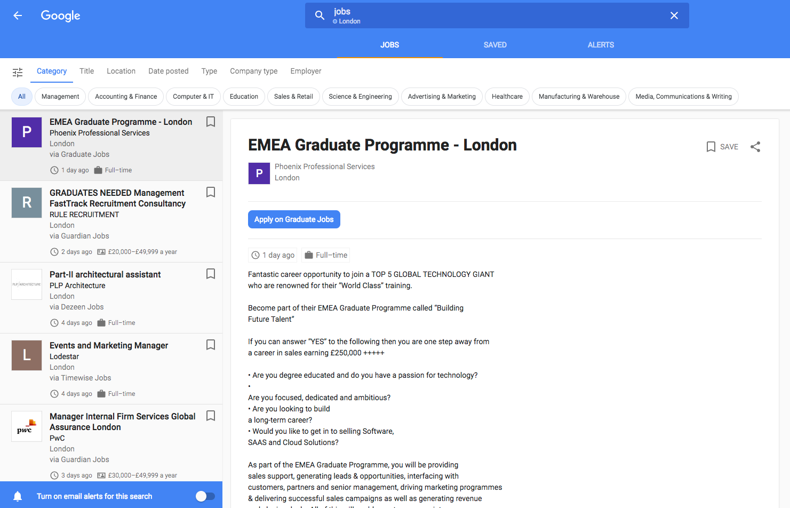Click 'via Dezeen Jobs' text
790x508 pixels.
coord(77,307)
